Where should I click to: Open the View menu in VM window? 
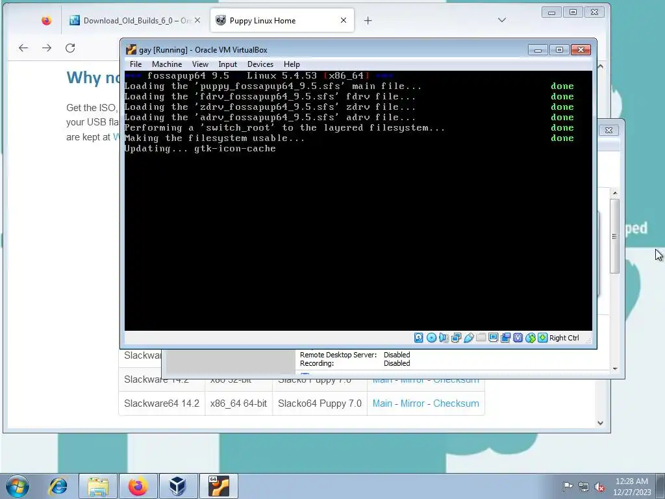tap(200, 64)
